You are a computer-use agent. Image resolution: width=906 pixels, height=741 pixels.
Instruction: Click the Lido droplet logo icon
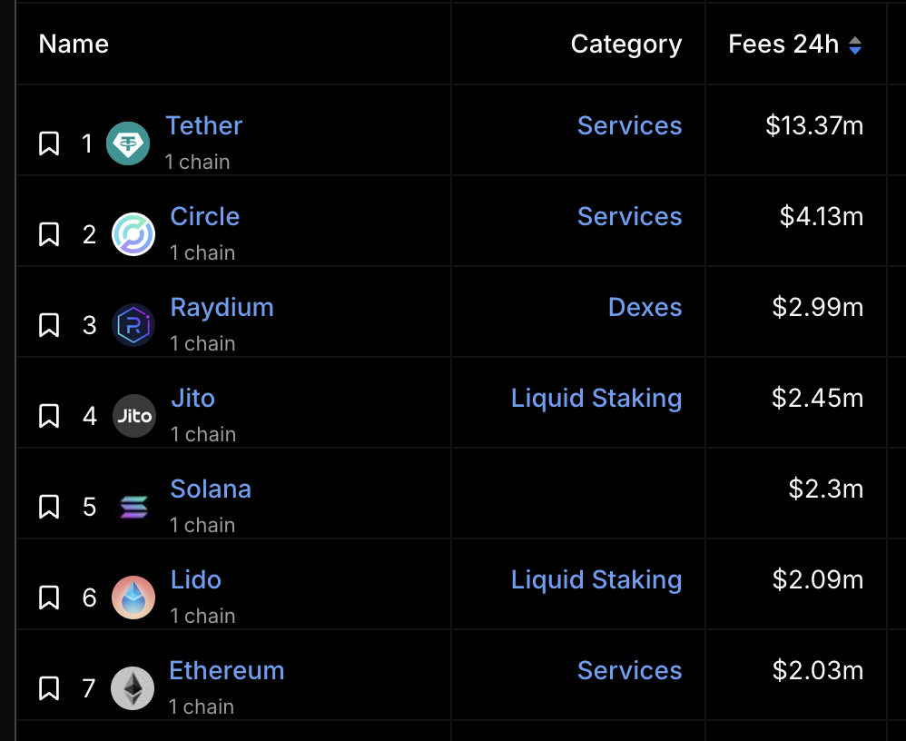pos(133,598)
